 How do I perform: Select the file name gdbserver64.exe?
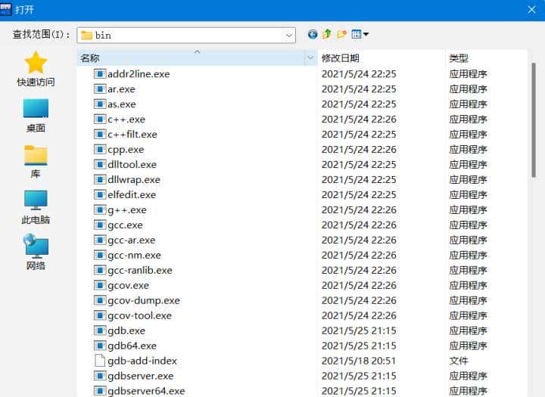tap(146, 391)
